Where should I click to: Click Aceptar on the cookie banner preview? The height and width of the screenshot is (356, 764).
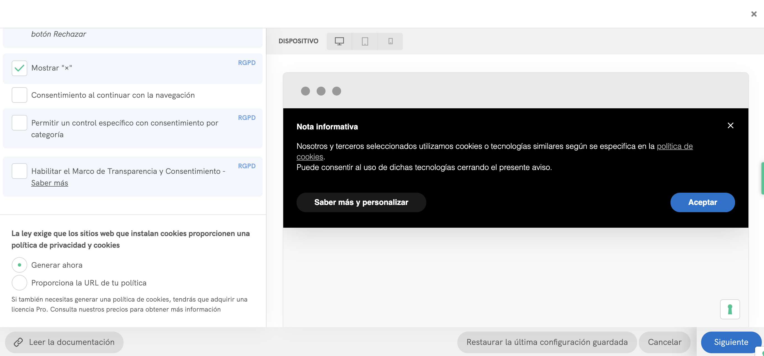click(x=702, y=202)
